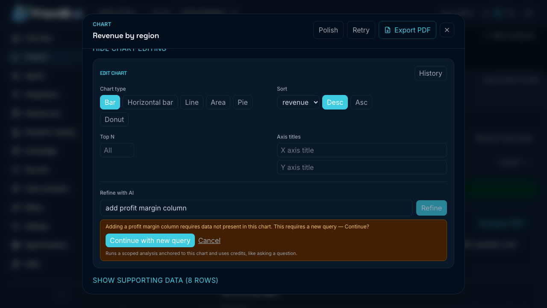Change chart type to Pie
Image resolution: width=547 pixels, height=308 pixels.
click(243, 102)
